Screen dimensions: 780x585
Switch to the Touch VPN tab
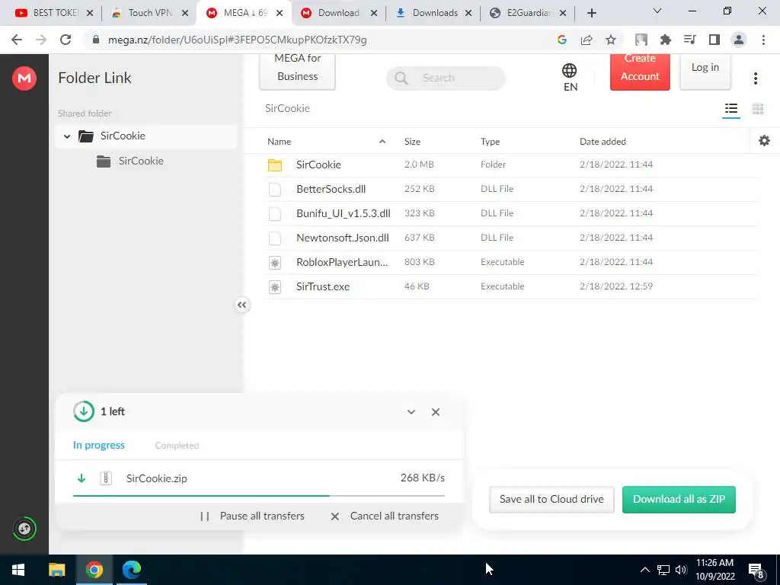149,13
